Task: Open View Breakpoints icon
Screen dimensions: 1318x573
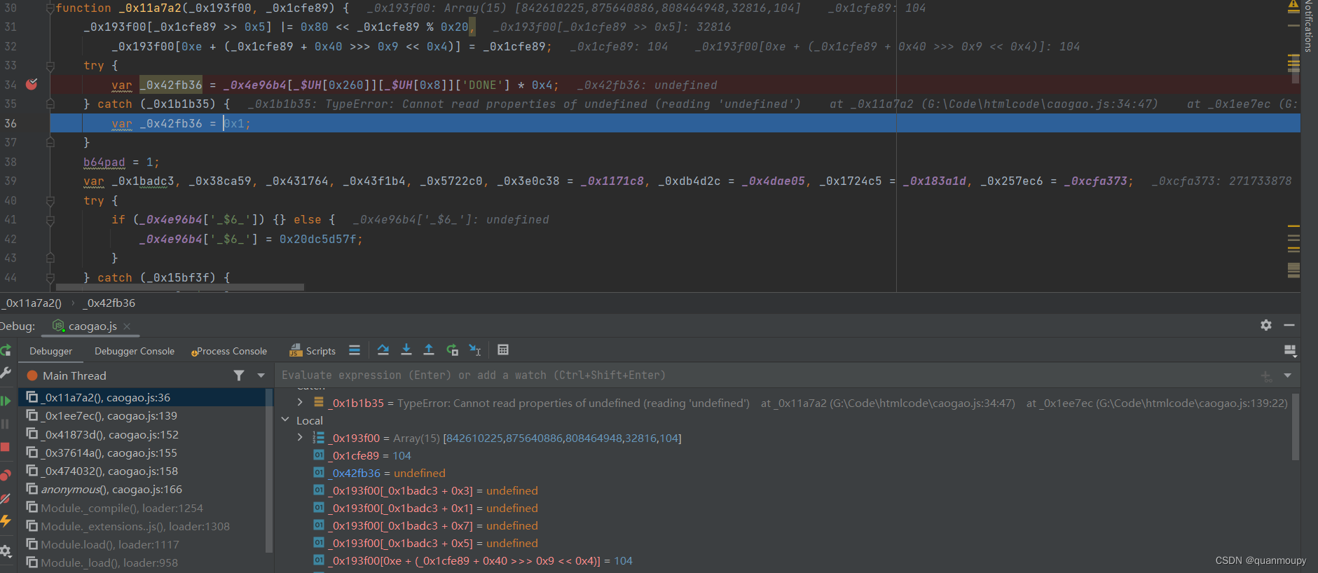Action: [5, 476]
